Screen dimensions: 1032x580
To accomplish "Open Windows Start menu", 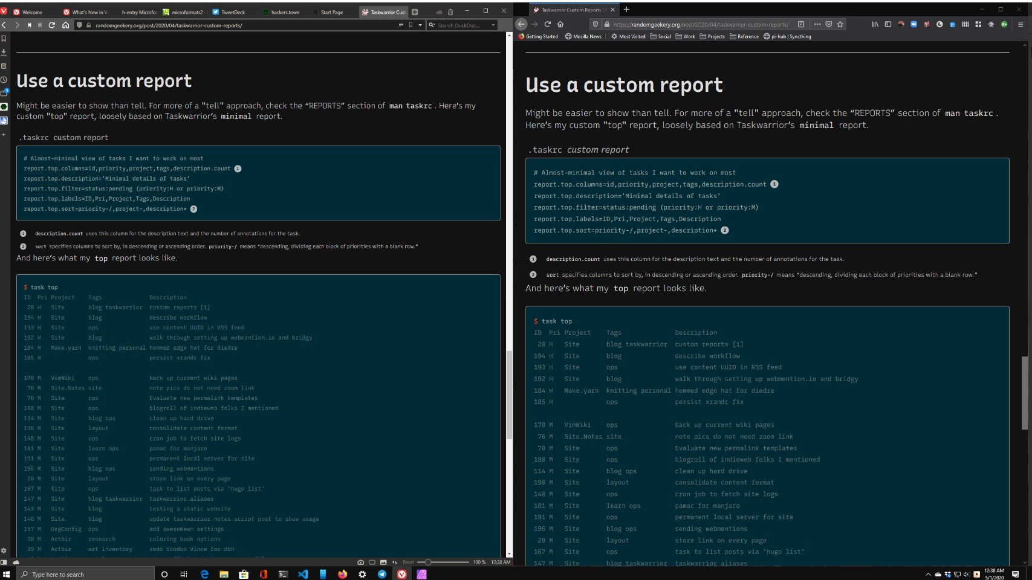I will coord(7,574).
